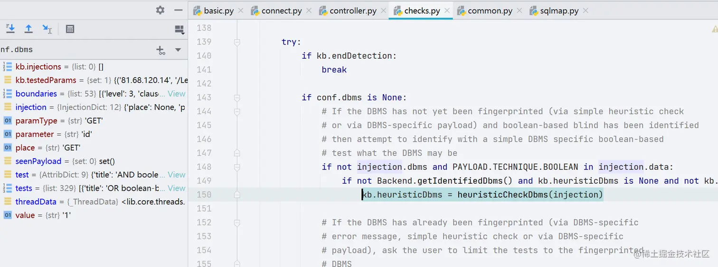Screen dimensions: 718x267
Task: Close the basic.py tab
Action: (240, 10)
